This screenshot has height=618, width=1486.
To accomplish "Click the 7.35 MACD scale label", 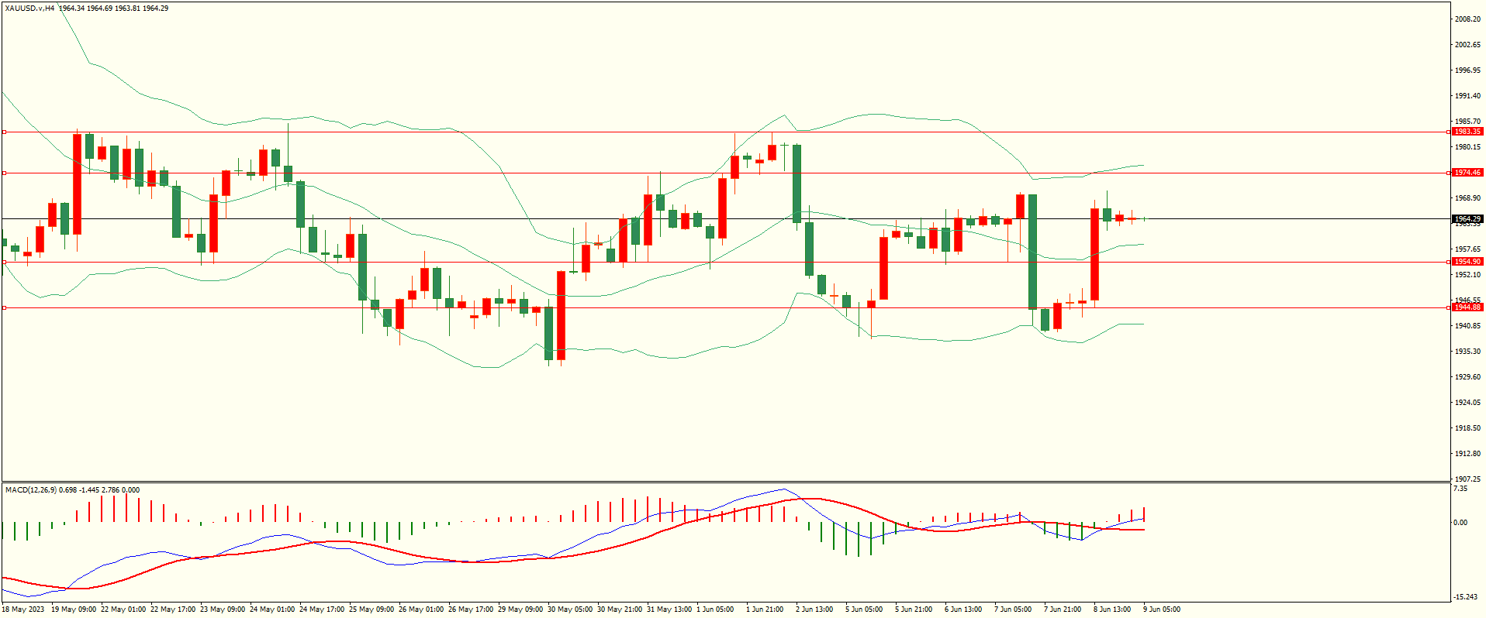I will [1460, 489].
